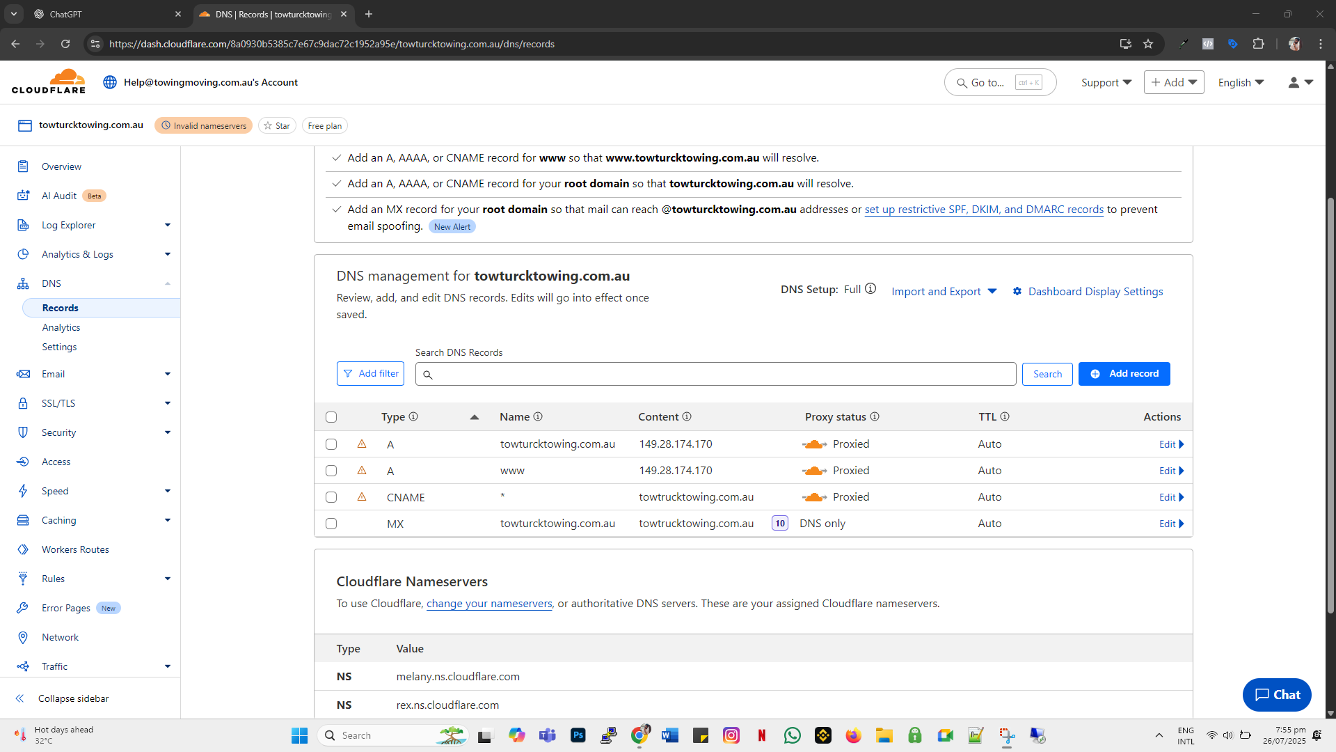Open Analytics under DNS menu
1336x752 pixels.
61,327
